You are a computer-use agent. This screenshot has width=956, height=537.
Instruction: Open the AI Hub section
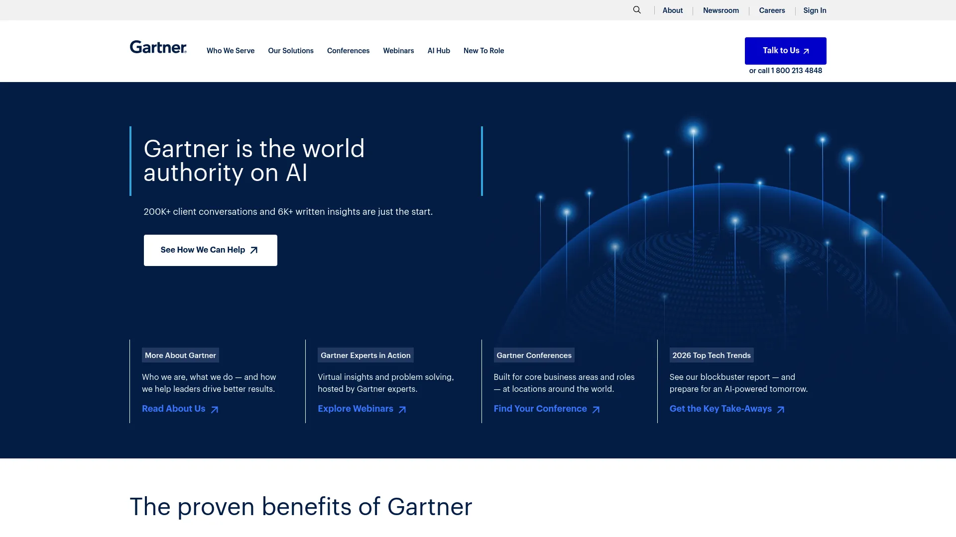(439, 51)
